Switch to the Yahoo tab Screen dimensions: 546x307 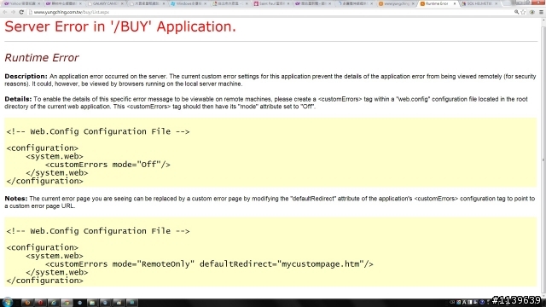click(21, 3)
